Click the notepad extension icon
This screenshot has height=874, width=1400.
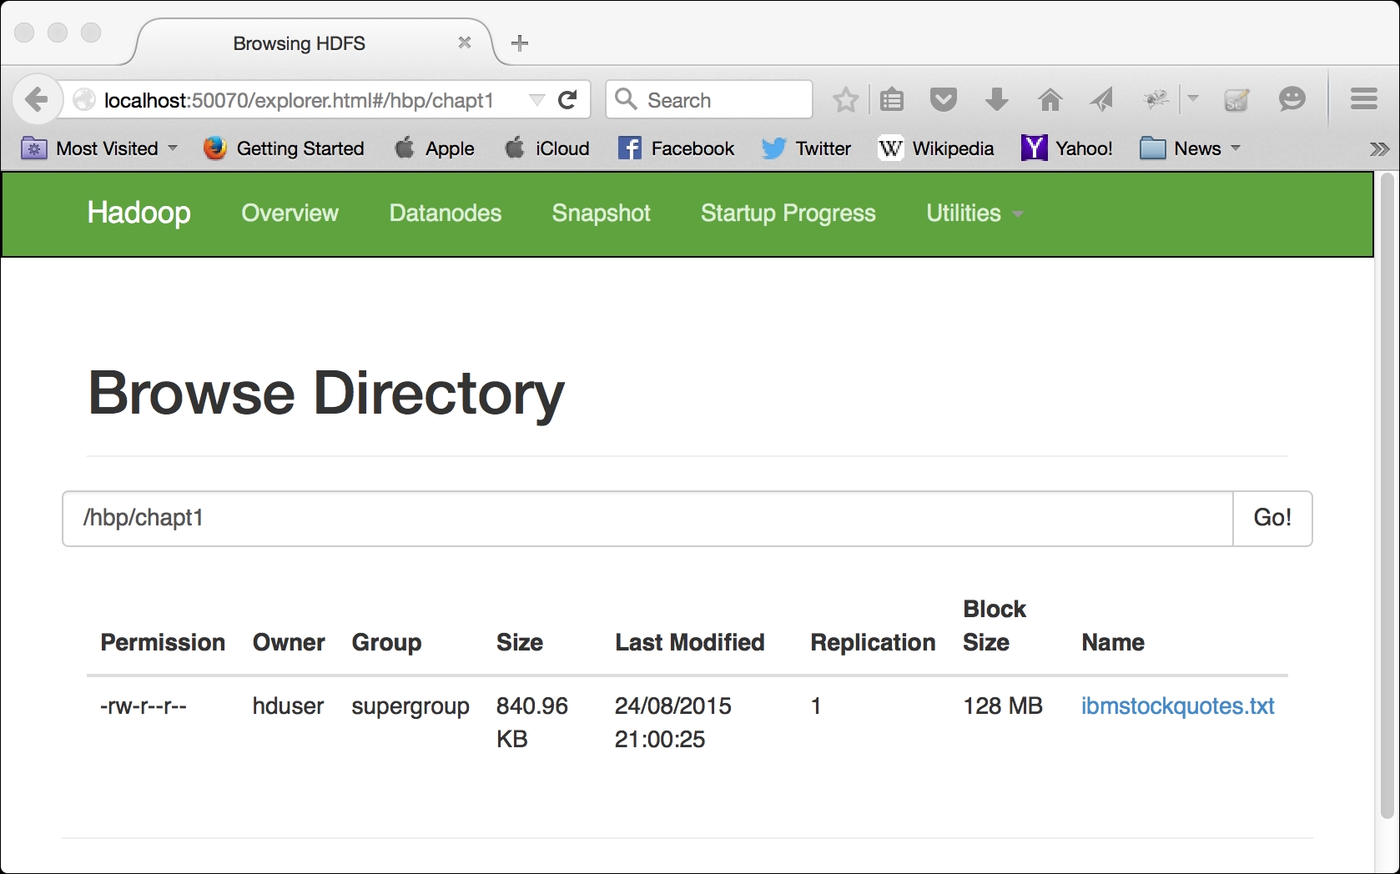[1236, 100]
